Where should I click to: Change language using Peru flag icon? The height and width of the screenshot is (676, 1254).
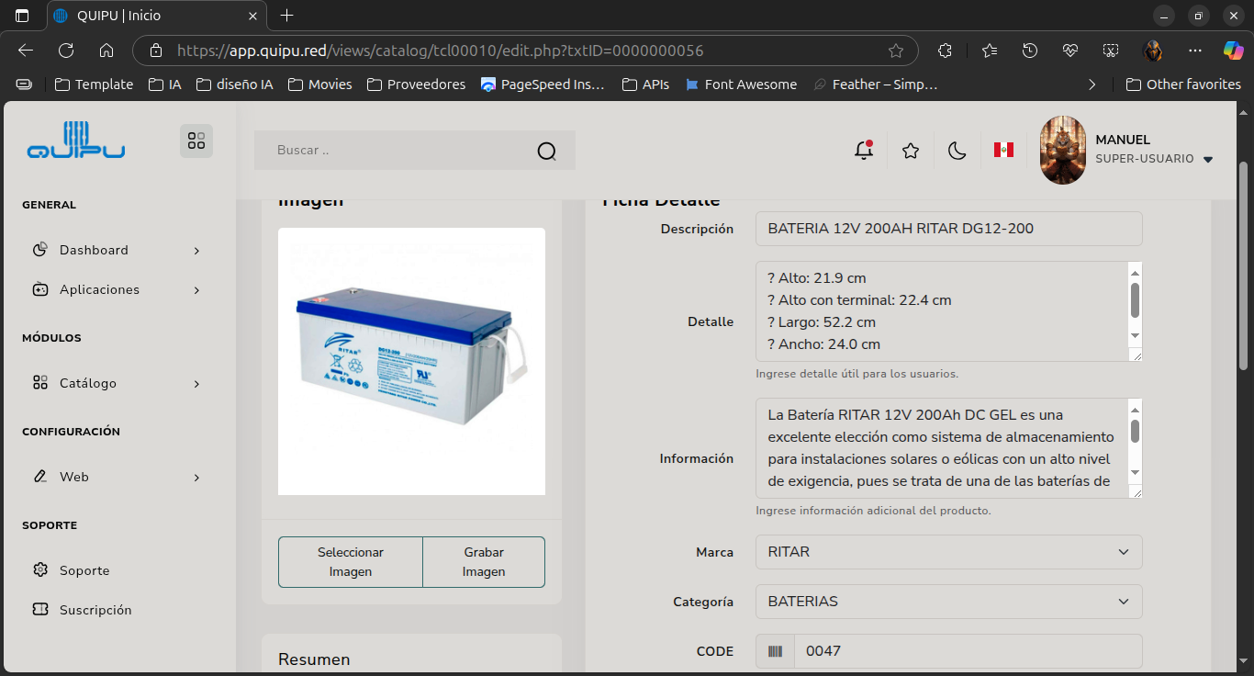tap(1003, 150)
